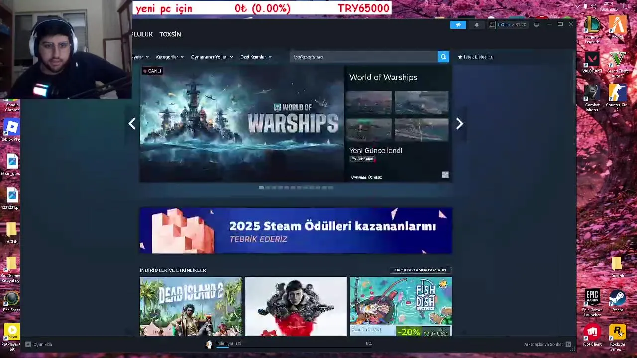This screenshot has width=637, height=358.
Task: Click the blue store search magnifier
Action: [x=443, y=57]
